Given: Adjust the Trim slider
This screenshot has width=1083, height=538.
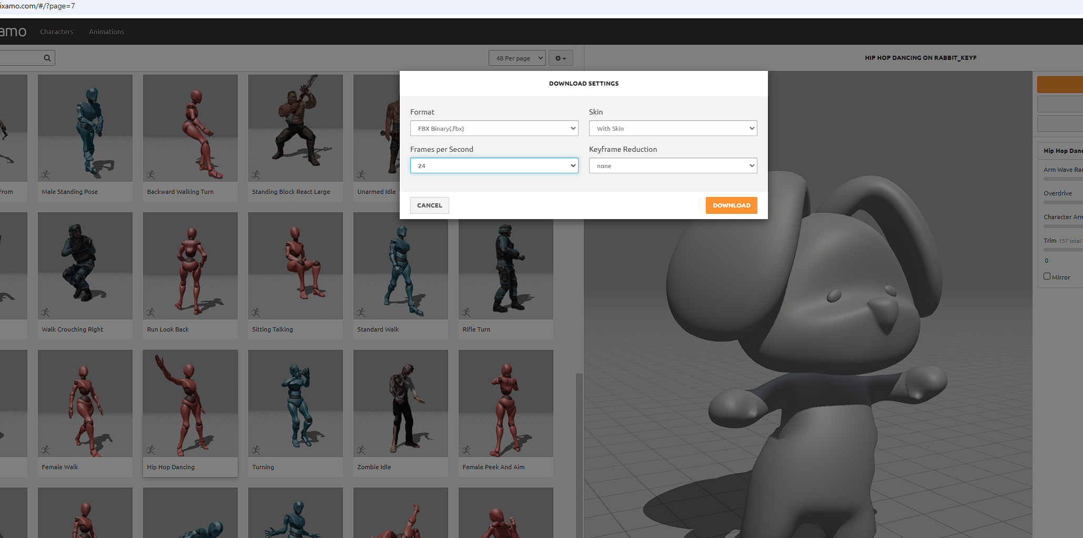Looking at the screenshot, I should (1063, 250).
